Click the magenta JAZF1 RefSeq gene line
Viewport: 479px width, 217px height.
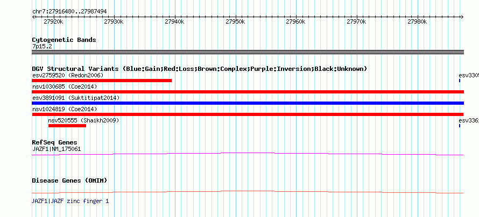click(x=248, y=154)
